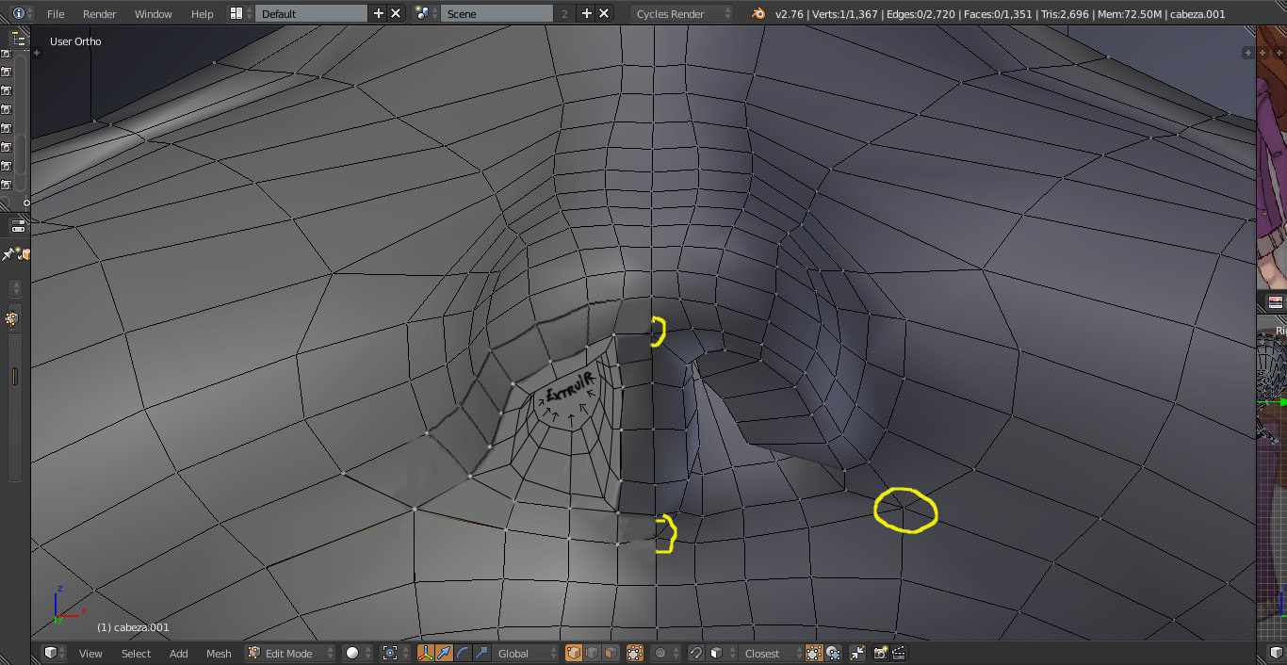1287x665 pixels.
Task: Expand the tool shelf plus sign
Action: coord(38,53)
